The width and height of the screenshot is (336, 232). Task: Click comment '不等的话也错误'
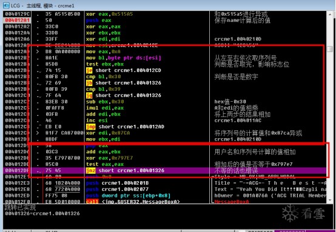pyautogui.click(x=236, y=170)
